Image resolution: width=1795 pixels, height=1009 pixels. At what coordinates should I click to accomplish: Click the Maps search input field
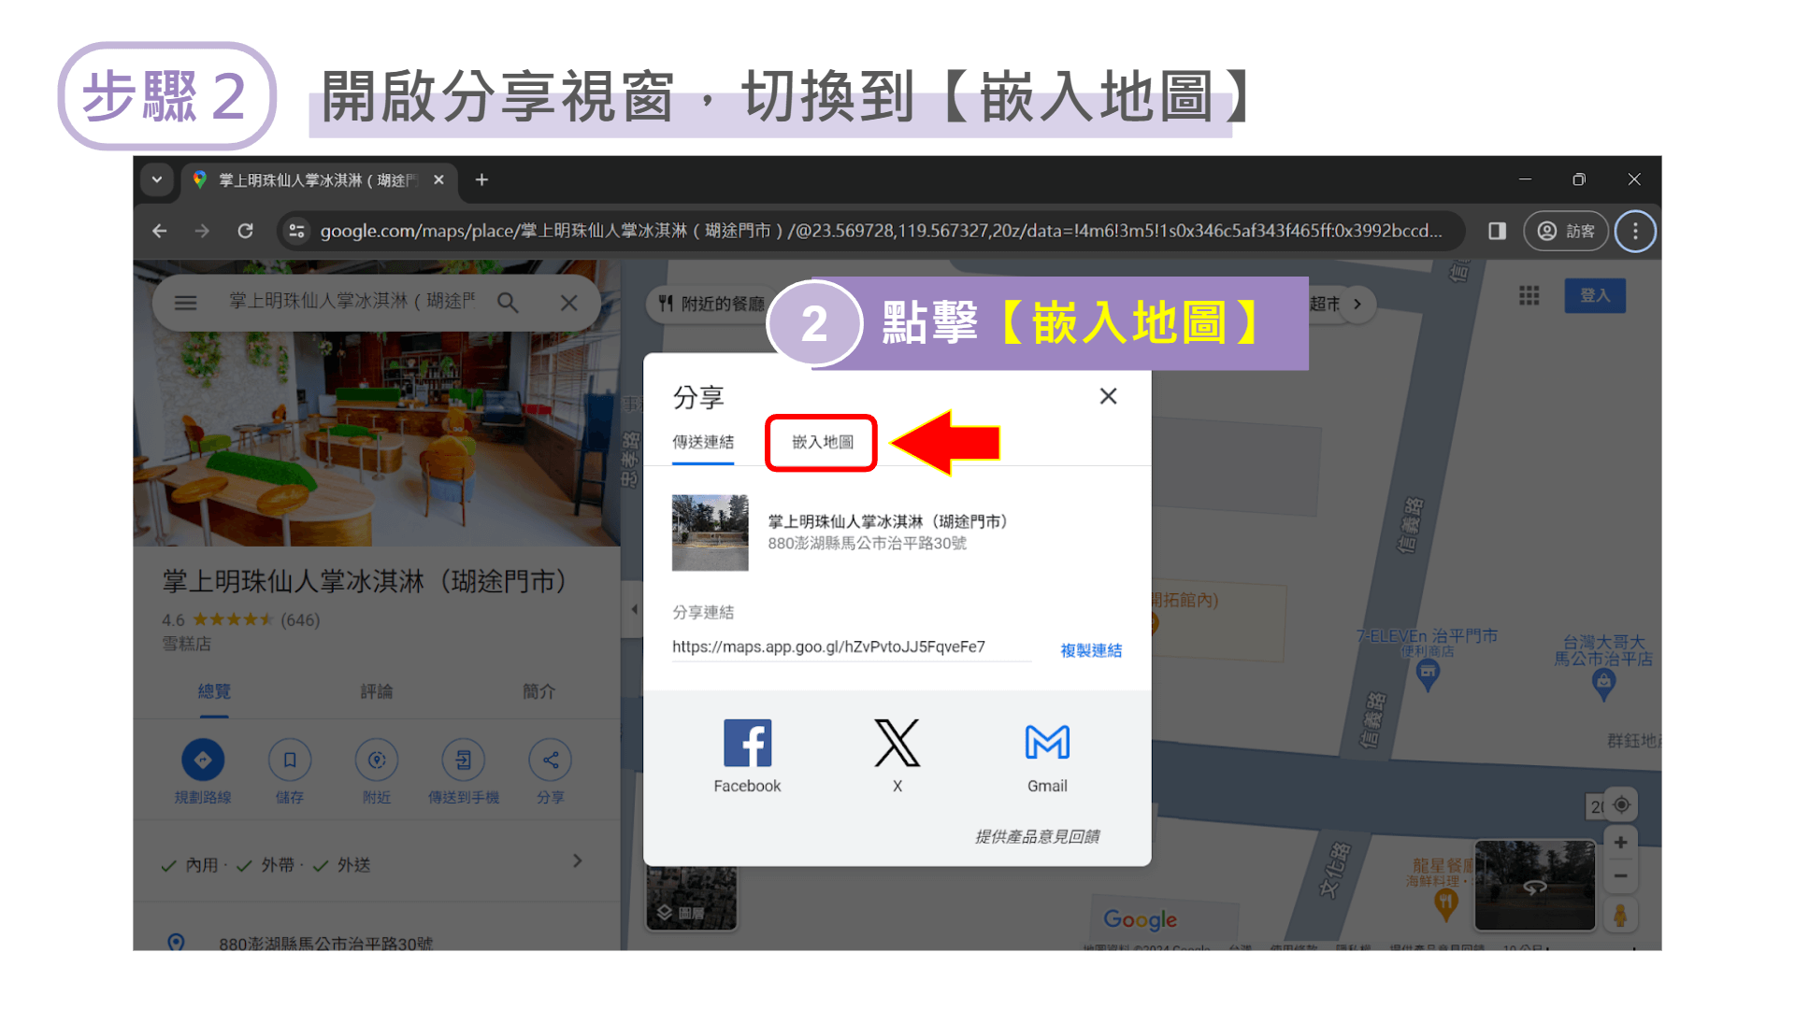pyautogui.click(x=352, y=301)
